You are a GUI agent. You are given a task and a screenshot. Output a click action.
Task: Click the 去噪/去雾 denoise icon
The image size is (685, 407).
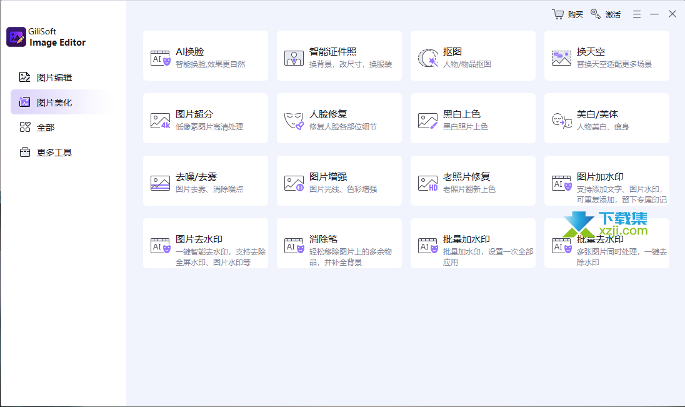pos(161,183)
